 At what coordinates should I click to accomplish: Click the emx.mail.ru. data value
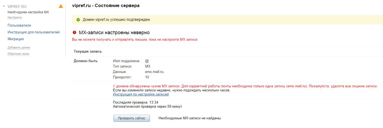(x=155, y=72)
